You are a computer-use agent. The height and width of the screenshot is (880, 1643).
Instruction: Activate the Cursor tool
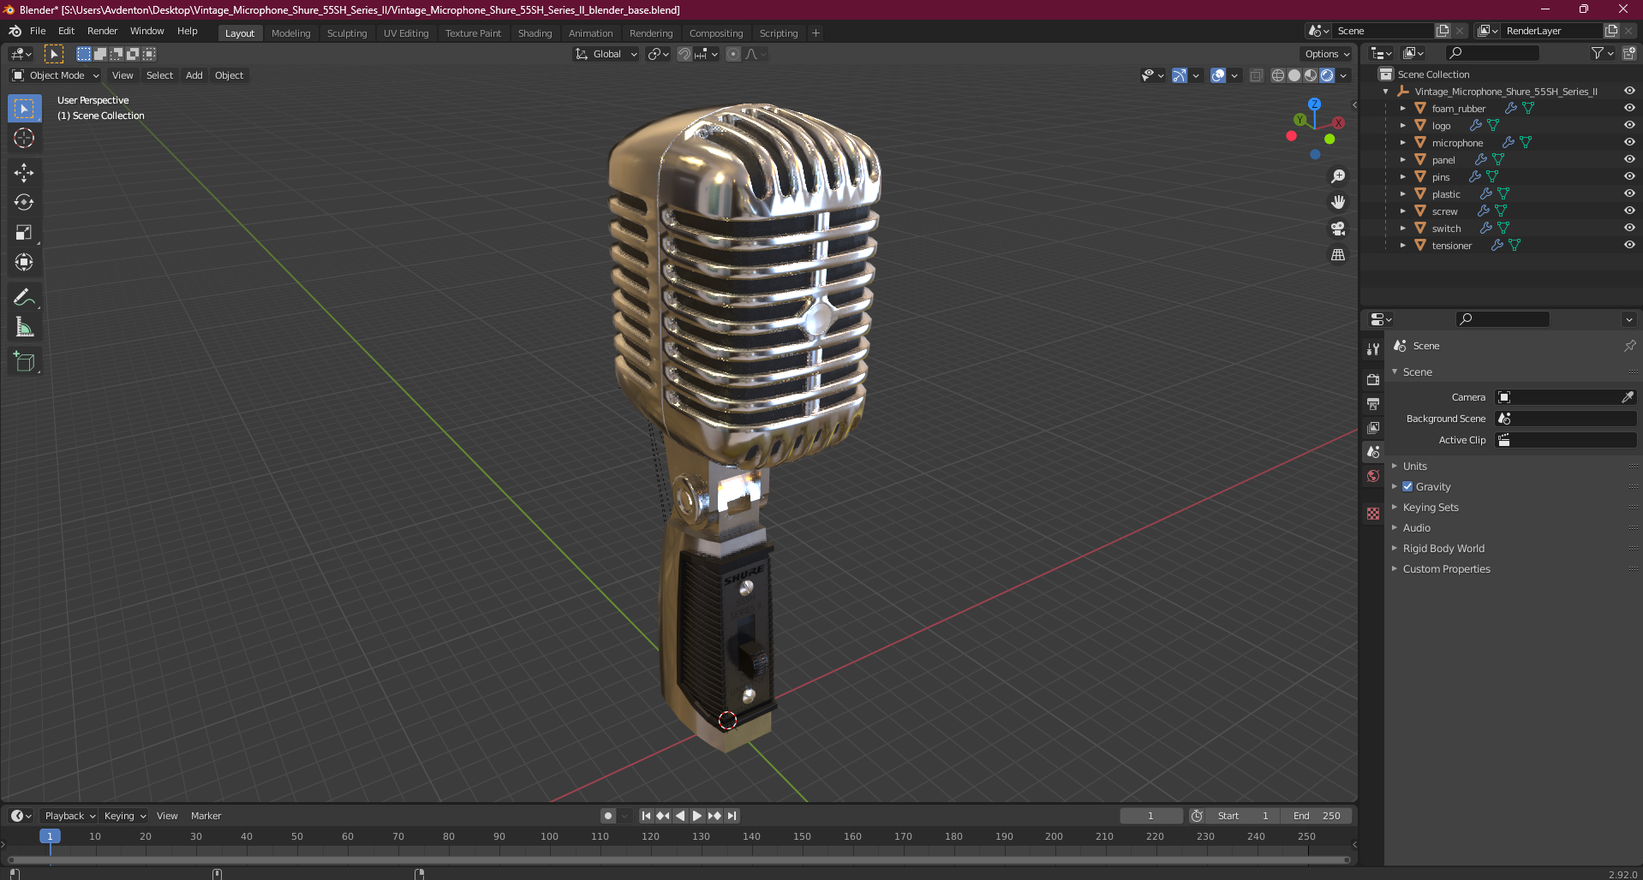24,138
